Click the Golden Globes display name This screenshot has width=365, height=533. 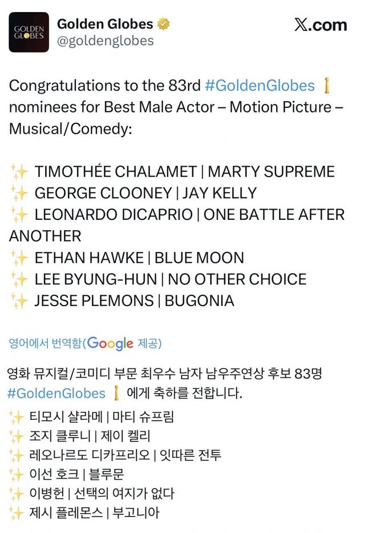click(105, 24)
